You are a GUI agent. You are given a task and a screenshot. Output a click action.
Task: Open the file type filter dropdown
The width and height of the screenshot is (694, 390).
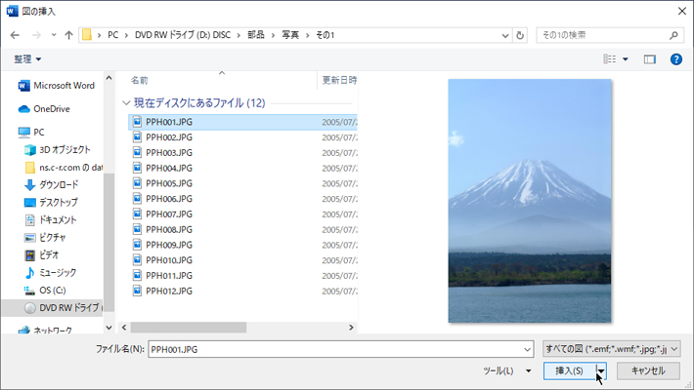point(612,348)
